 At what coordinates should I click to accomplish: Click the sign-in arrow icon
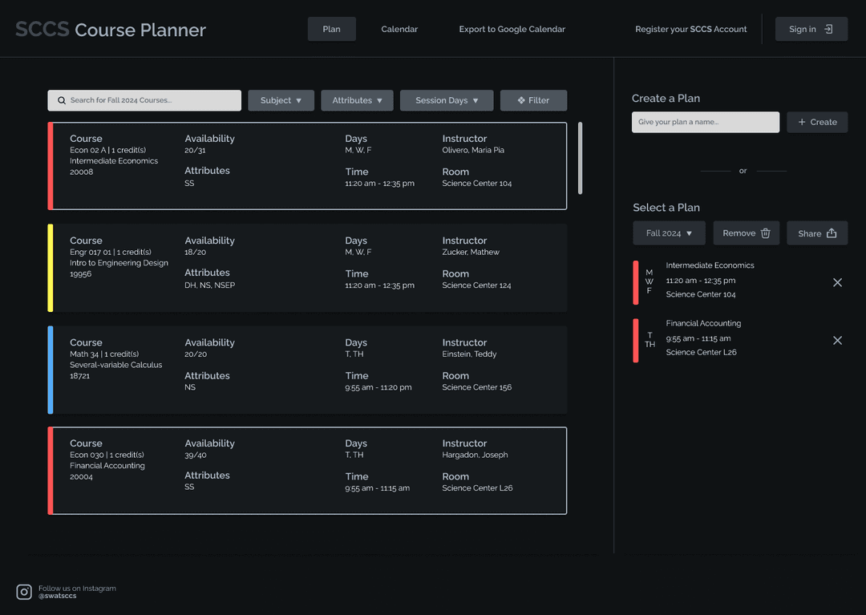[x=829, y=29]
